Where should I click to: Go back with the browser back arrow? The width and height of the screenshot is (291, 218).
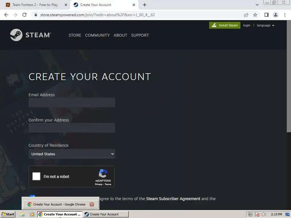6,15
